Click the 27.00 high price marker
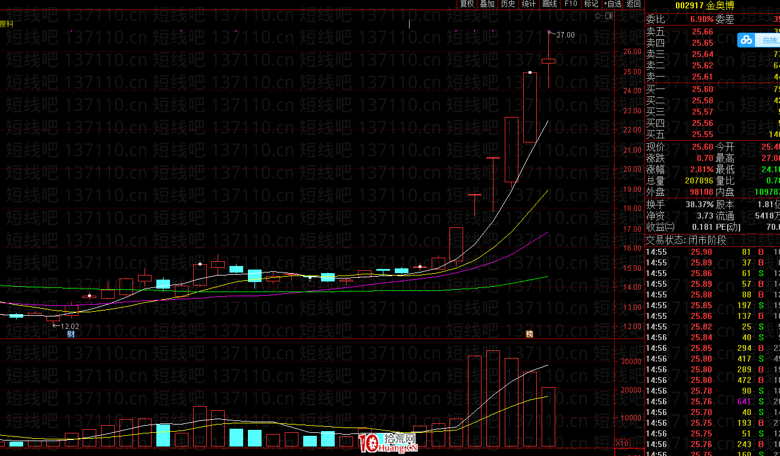This screenshot has width=780, height=456. click(x=565, y=35)
